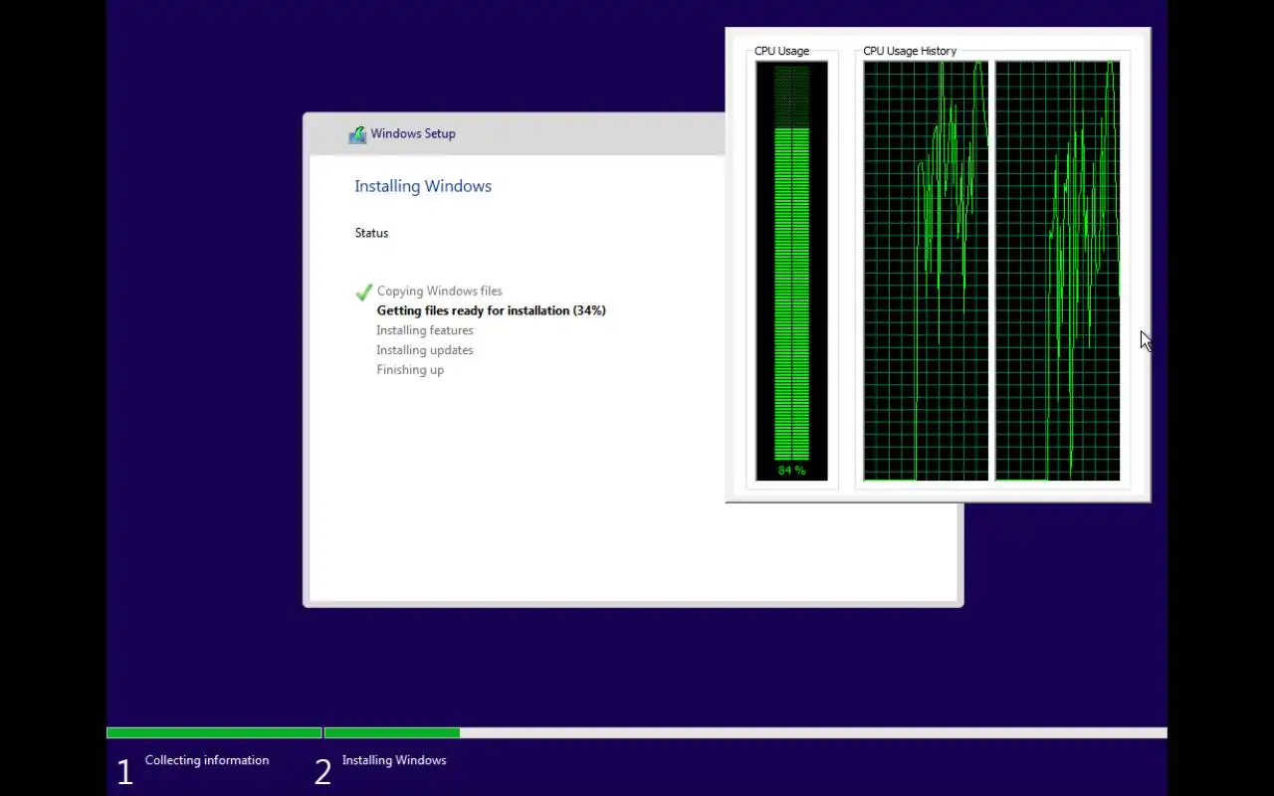Click the green checkmark beside Copying Windows files
This screenshot has height=796, width=1274.
coord(363,292)
